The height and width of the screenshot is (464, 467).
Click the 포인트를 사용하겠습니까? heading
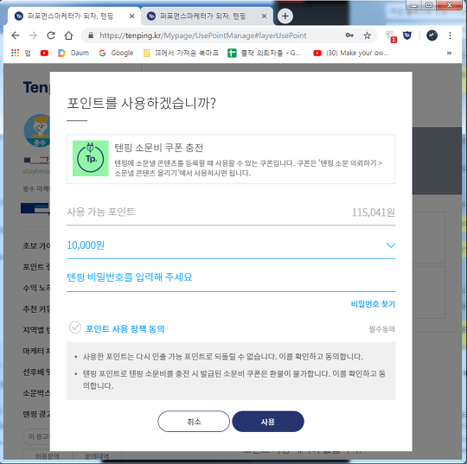click(x=141, y=104)
